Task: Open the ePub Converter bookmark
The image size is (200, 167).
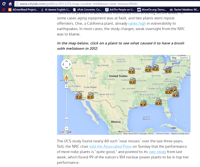Action: pyautogui.click(x=87, y=10)
